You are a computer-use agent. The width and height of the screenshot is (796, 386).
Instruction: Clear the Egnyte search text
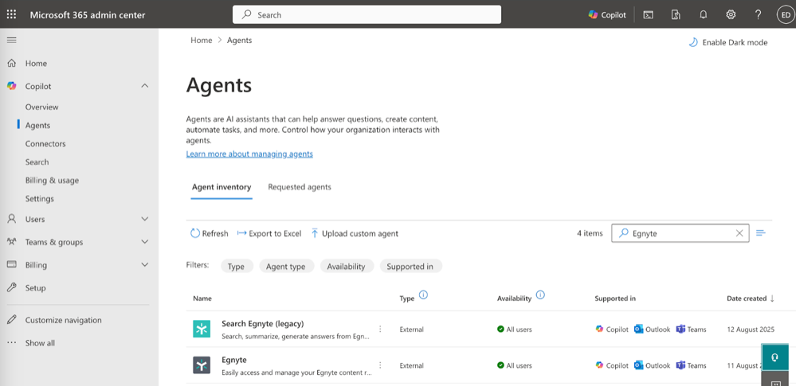[739, 233]
